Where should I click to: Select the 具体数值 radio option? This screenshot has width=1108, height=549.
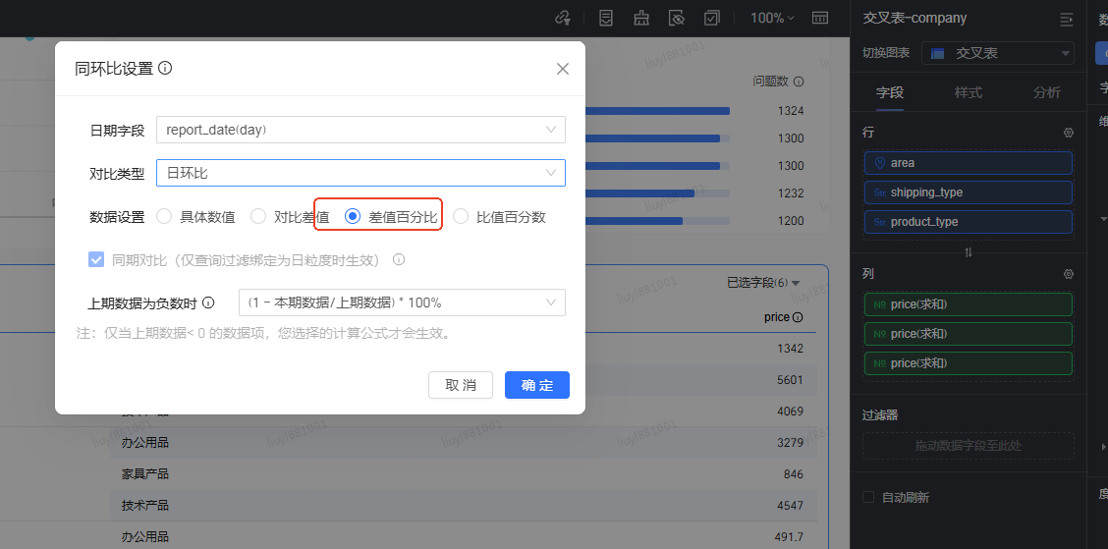[x=164, y=216]
